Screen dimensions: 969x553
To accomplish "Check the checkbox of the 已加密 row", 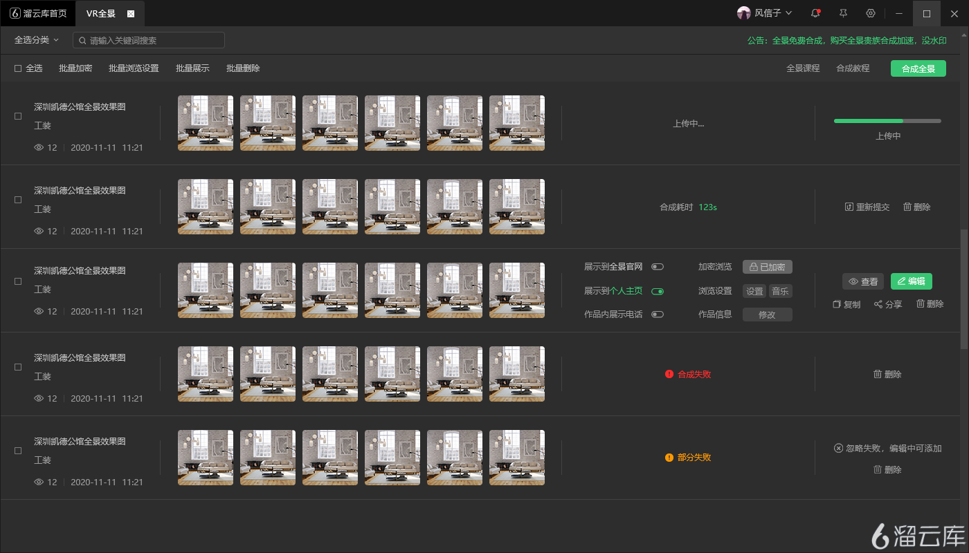I will pyautogui.click(x=18, y=281).
